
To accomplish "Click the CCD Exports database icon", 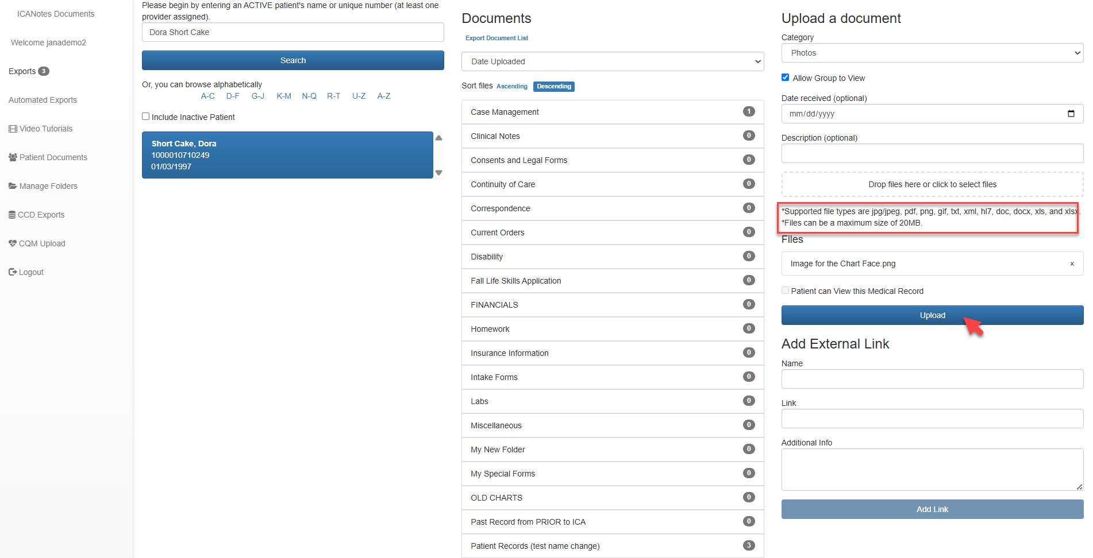I will (12, 215).
